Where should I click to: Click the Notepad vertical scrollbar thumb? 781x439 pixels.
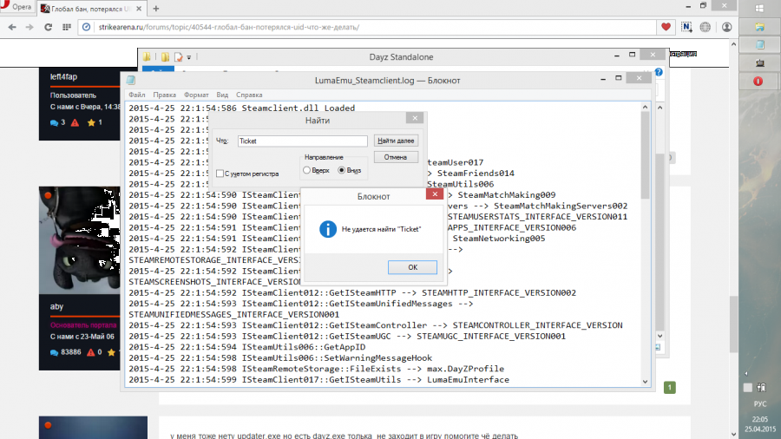(645, 155)
